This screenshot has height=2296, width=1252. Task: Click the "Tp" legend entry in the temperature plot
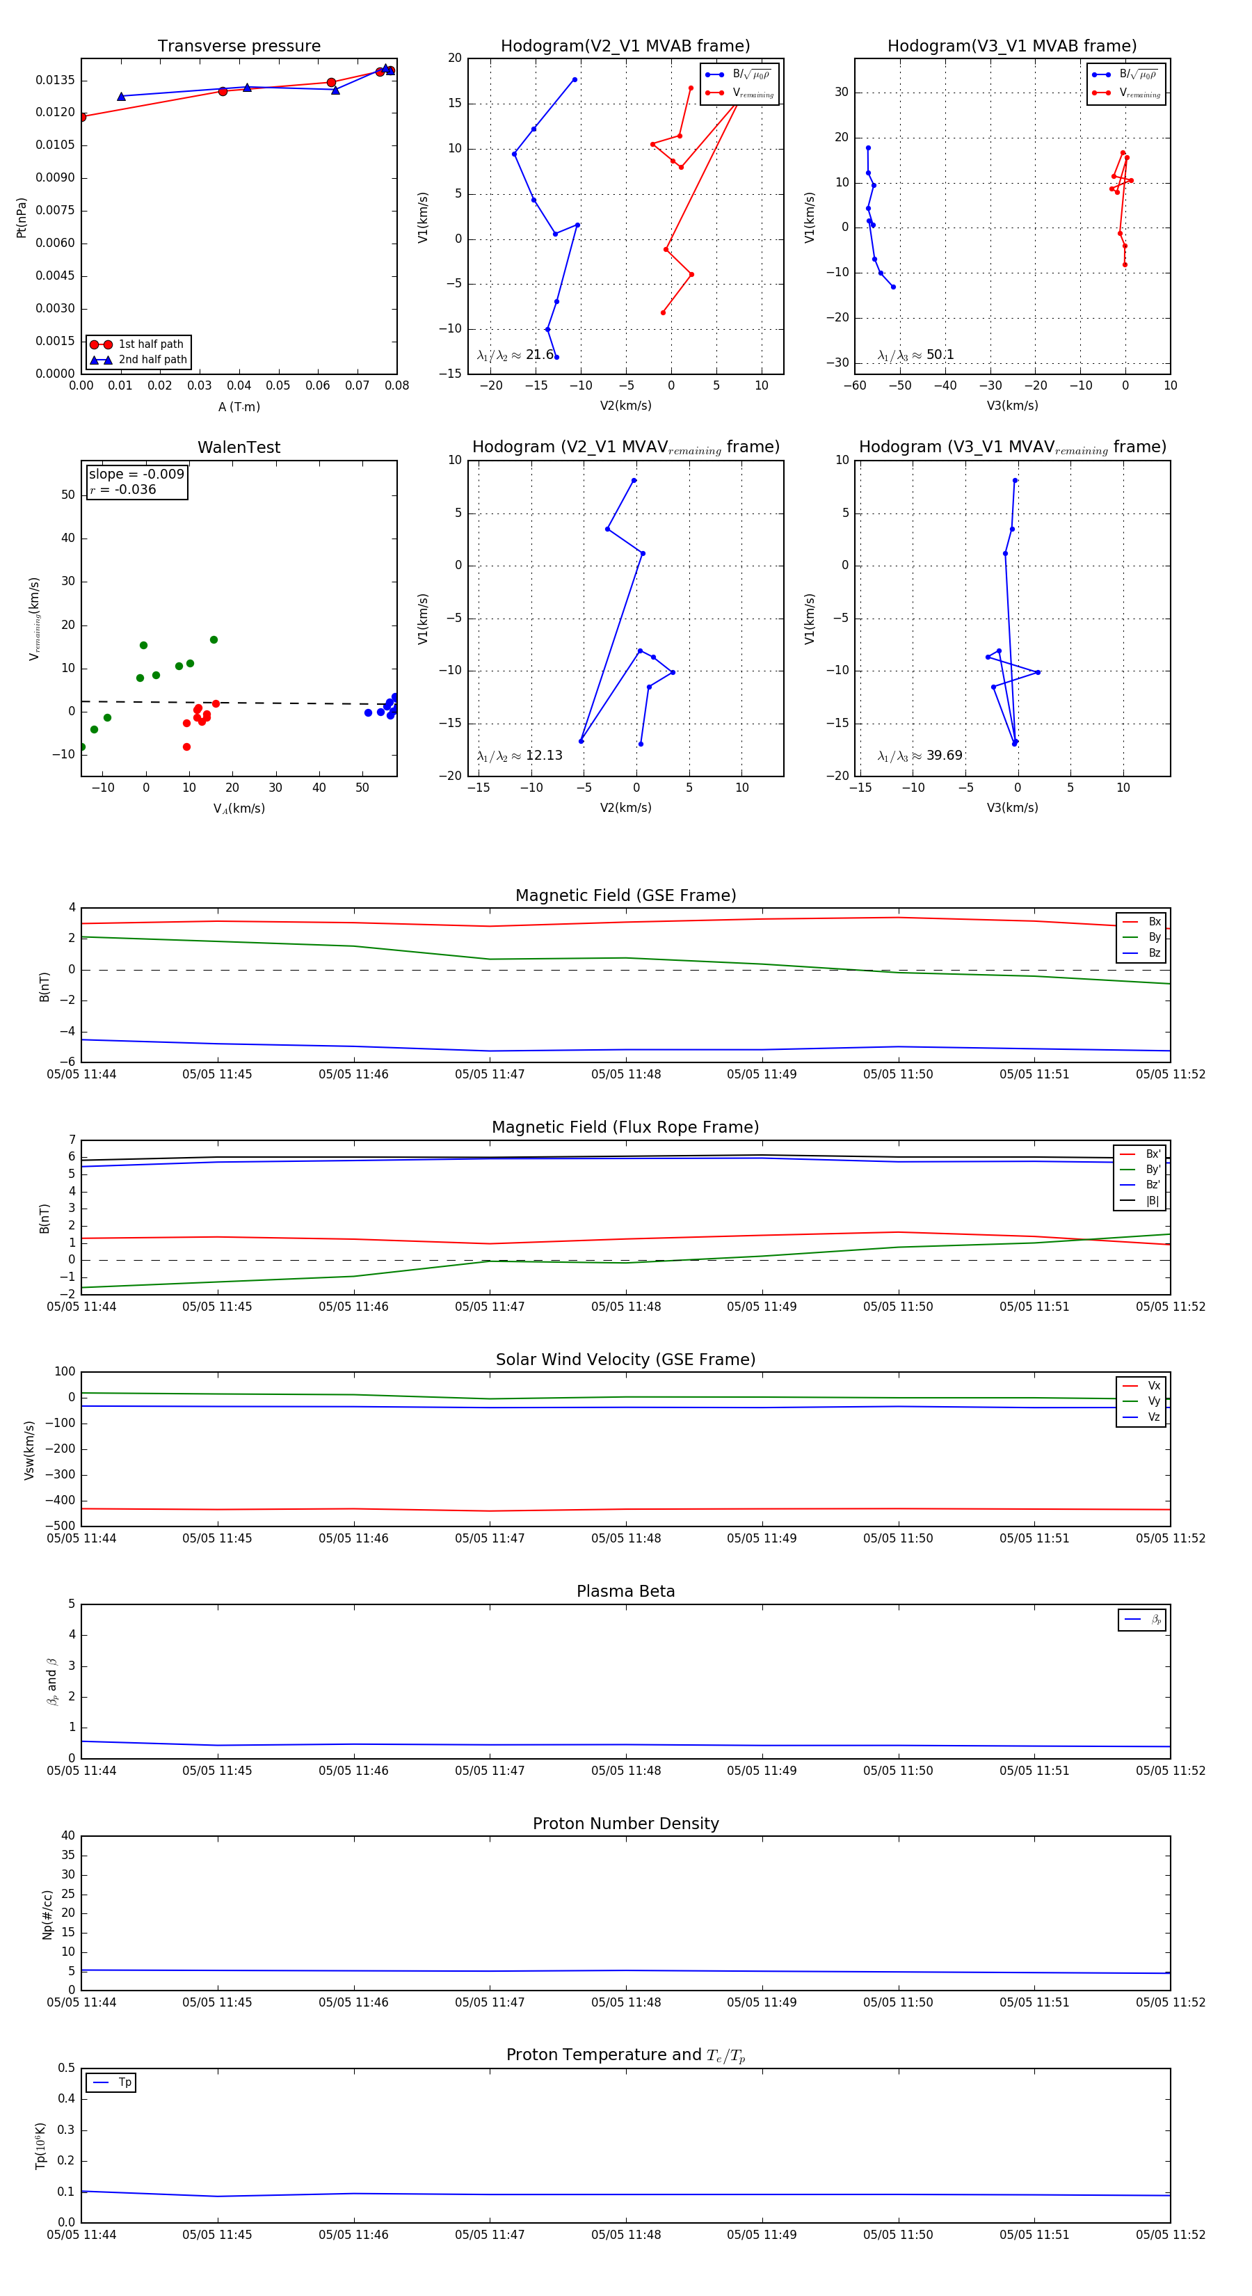(111, 2083)
